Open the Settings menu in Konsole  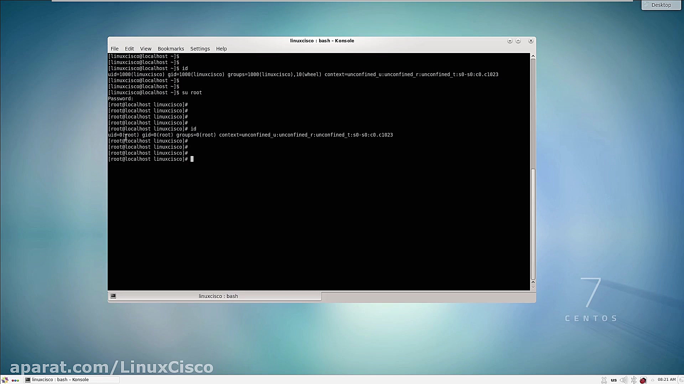(x=200, y=49)
